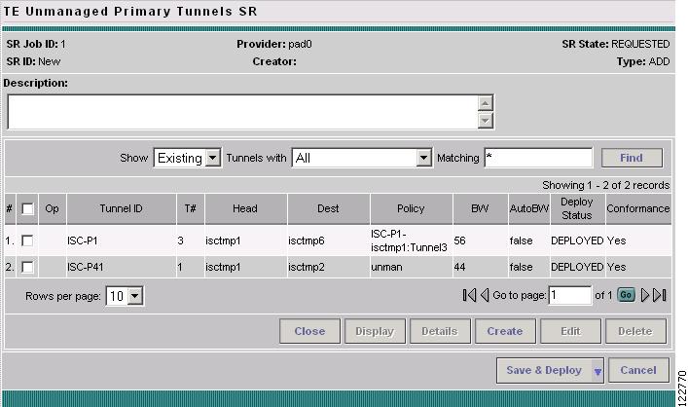
Task: Sort by Dest column header
Action: (x=328, y=209)
